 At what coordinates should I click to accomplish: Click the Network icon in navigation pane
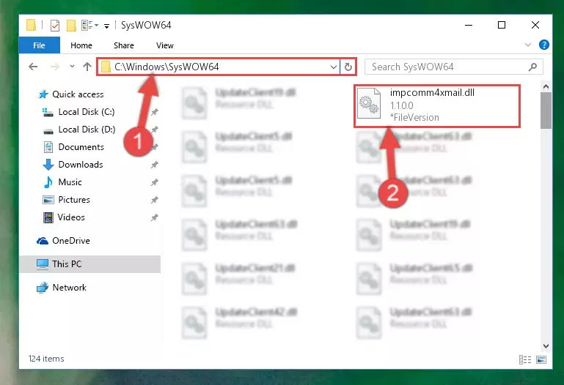[43, 288]
